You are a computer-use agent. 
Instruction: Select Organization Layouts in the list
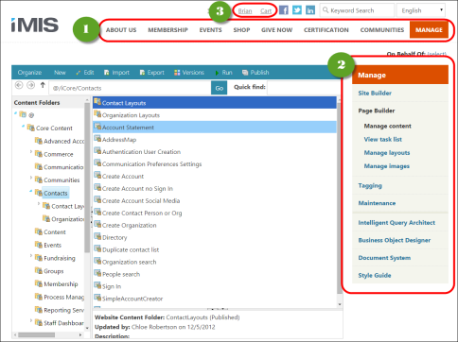215,115
